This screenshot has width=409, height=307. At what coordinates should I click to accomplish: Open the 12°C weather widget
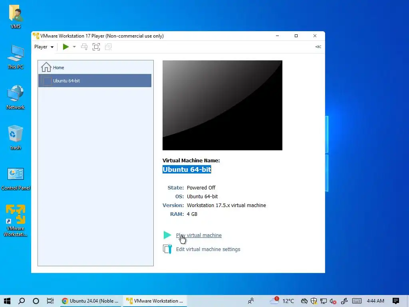tap(282, 301)
